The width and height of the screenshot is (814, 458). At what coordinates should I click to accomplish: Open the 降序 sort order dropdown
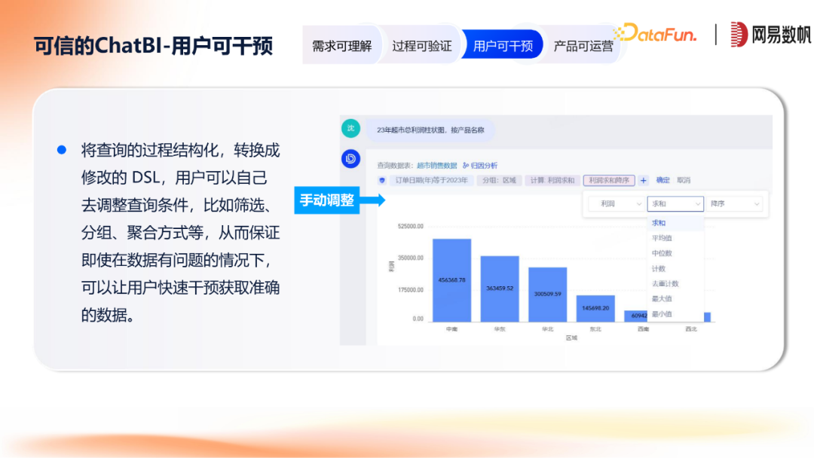(735, 204)
